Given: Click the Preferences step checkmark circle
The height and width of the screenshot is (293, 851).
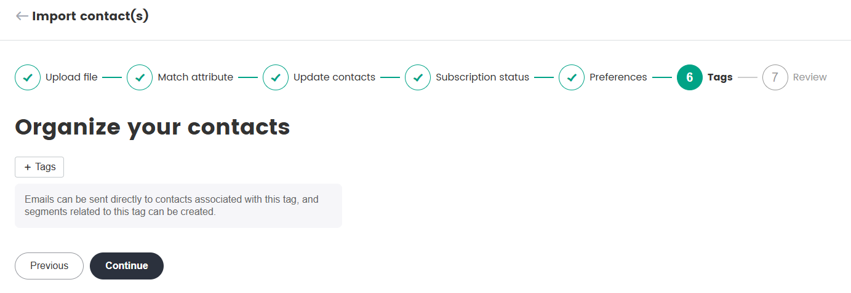Looking at the screenshot, I should tap(572, 77).
